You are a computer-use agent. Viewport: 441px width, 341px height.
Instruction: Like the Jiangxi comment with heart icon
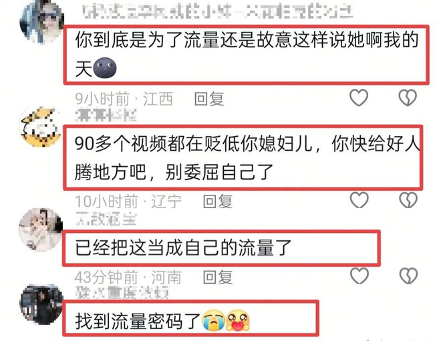(359, 97)
